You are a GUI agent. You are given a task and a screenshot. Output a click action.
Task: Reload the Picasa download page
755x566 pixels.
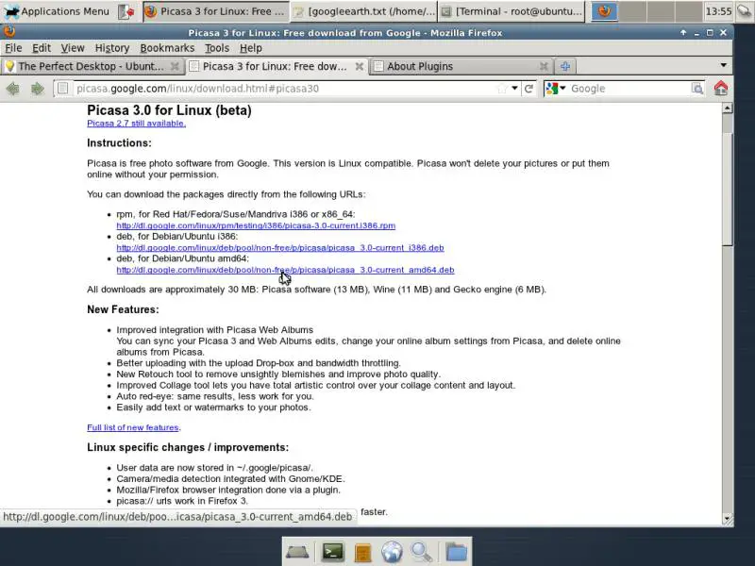[528, 89]
